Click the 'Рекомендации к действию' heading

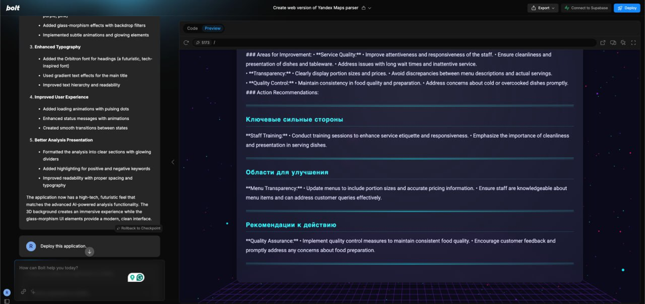(291, 225)
